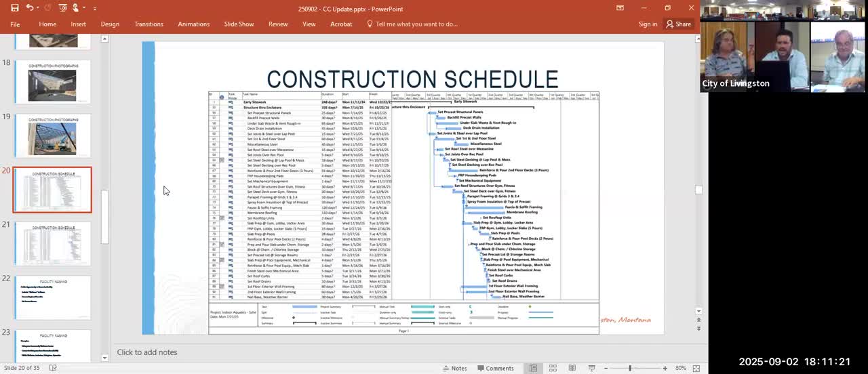Undo the last action
Image resolution: width=868 pixels, height=374 pixels.
[x=30, y=8]
